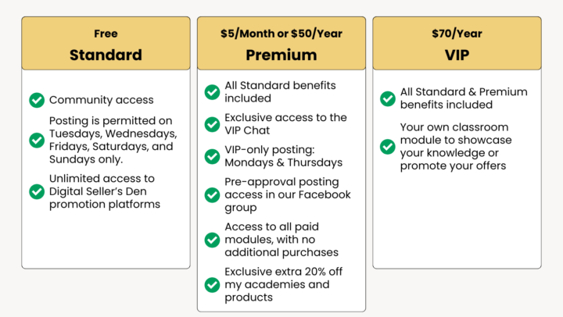Click checkmark beside Pre-approval posting access
This screenshot has width=563, height=317.
pos(212,194)
